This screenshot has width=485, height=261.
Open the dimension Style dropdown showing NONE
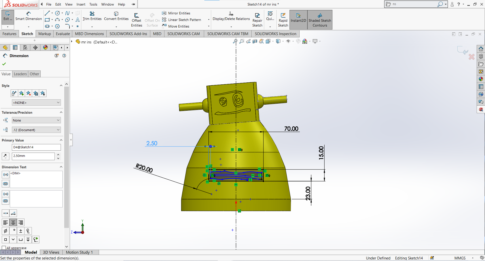[x=36, y=102]
